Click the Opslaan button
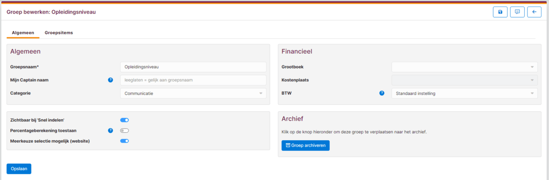The height and width of the screenshot is (180, 549). 19,169
